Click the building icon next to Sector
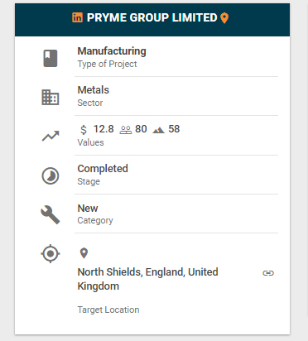Viewport: 308px width, 341px height. [x=51, y=97]
